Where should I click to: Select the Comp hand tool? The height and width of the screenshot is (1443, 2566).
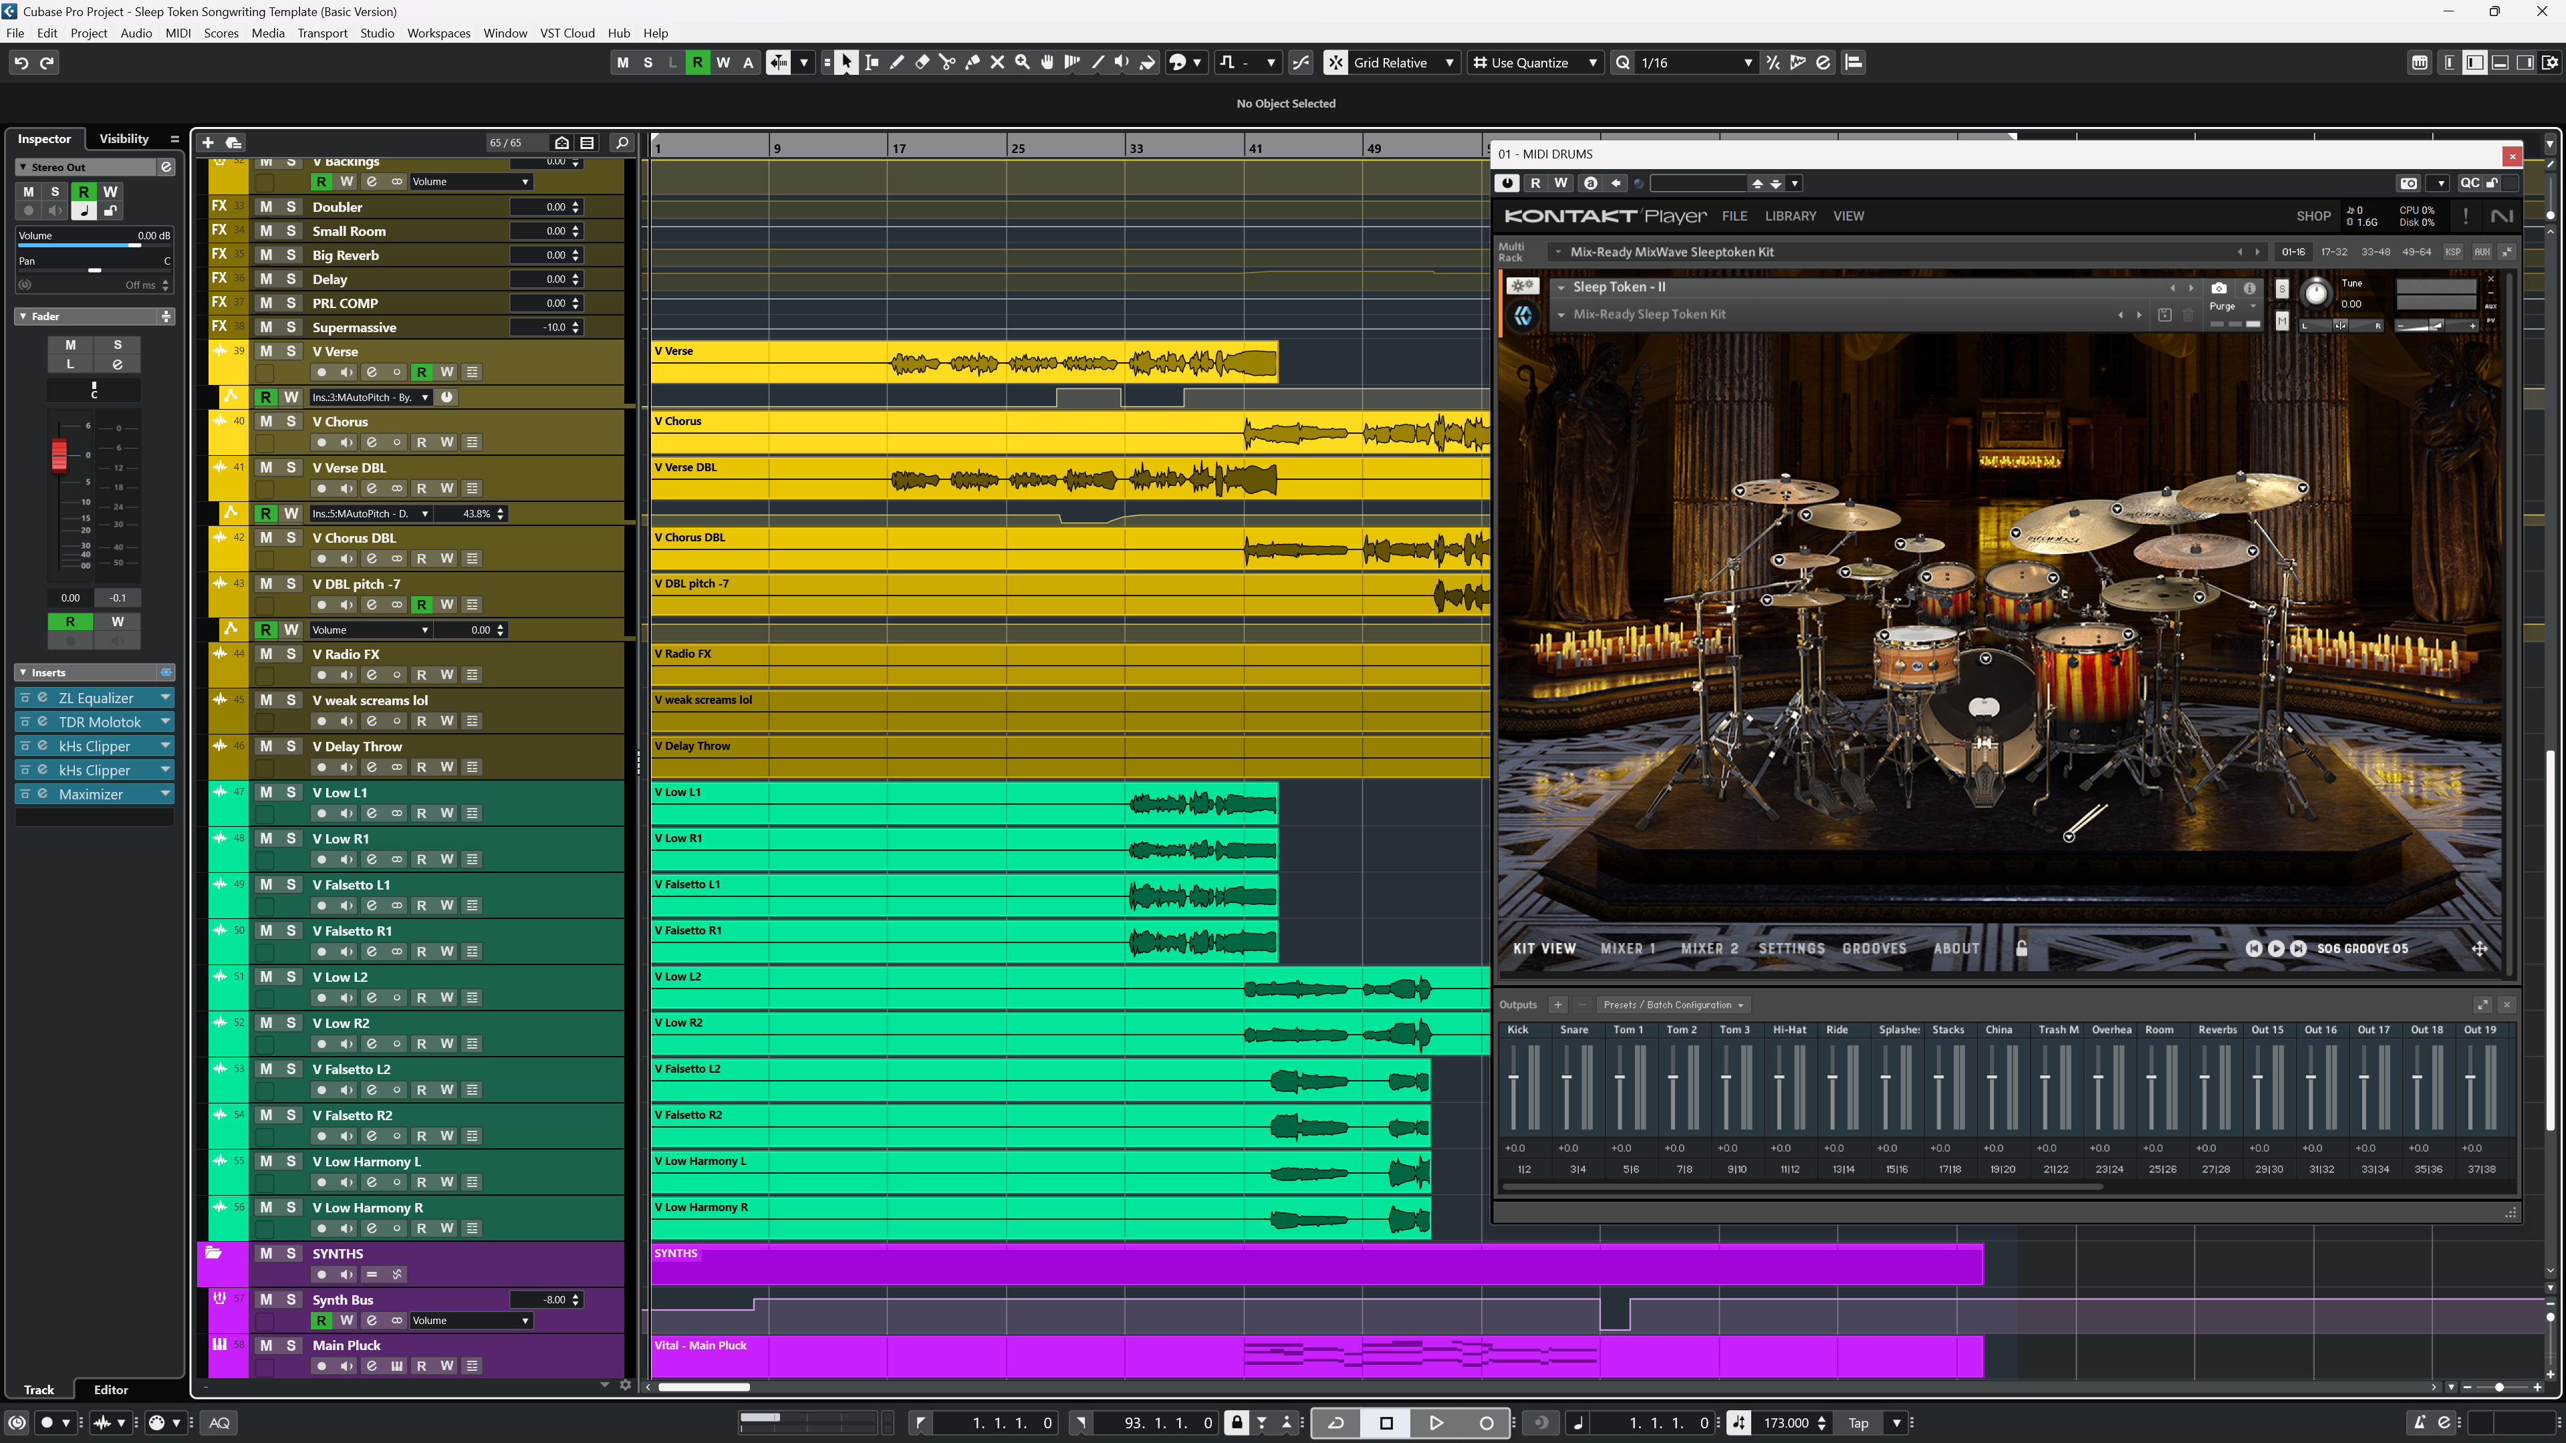(1047, 63)
